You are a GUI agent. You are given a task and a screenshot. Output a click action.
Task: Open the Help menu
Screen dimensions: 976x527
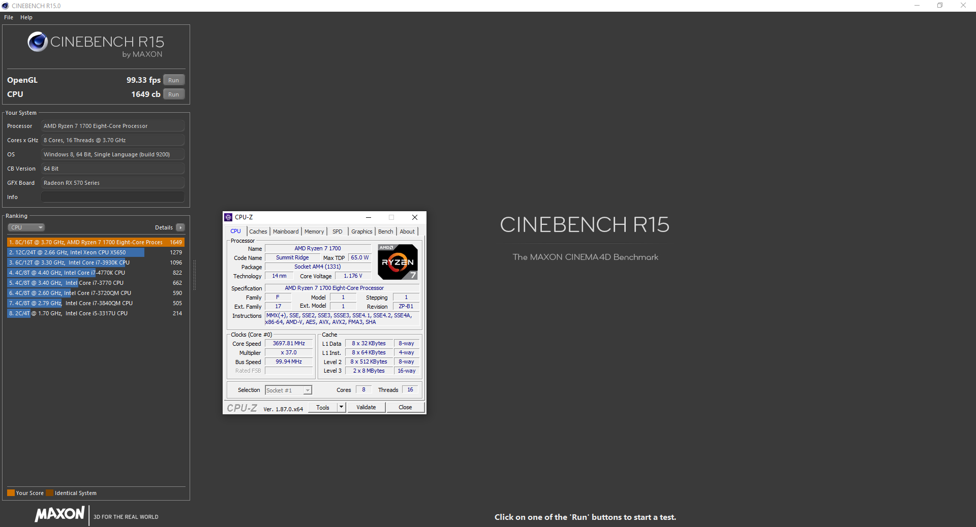26,17
